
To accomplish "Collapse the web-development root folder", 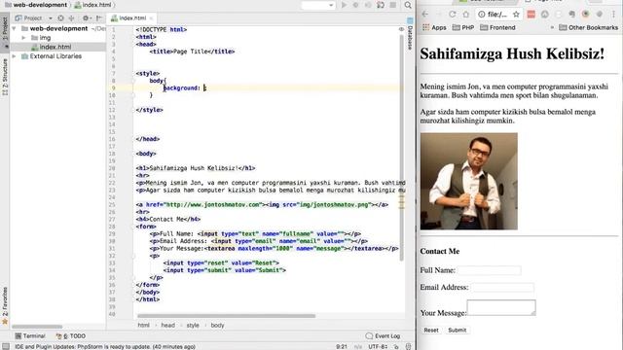I will 14,28.
